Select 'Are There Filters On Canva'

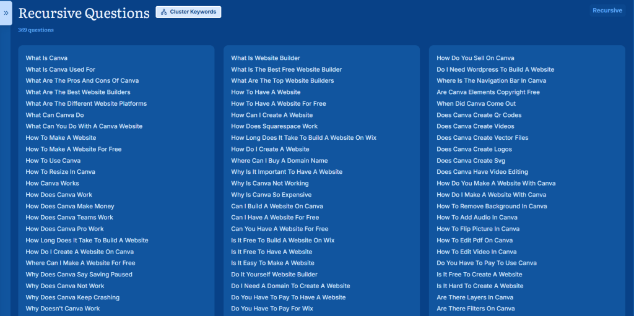pos(476,309)
